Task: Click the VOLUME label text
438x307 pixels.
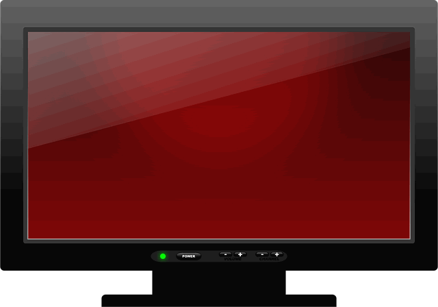Action: point(233,259)
